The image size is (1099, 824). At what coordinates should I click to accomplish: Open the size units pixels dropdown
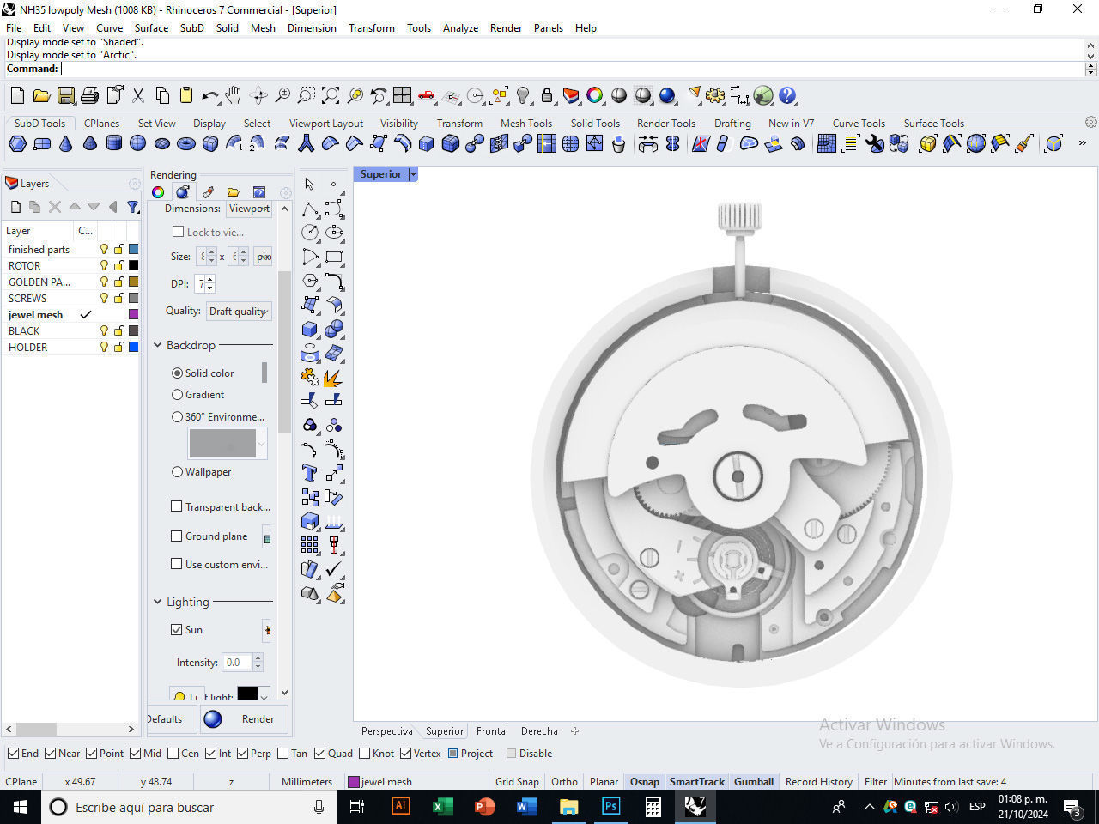click(x=264, y=257)
